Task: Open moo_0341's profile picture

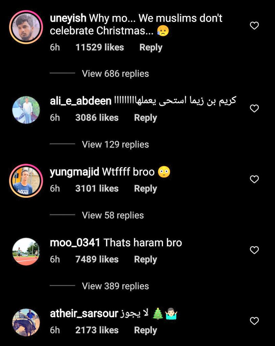Action: (26, 251)
